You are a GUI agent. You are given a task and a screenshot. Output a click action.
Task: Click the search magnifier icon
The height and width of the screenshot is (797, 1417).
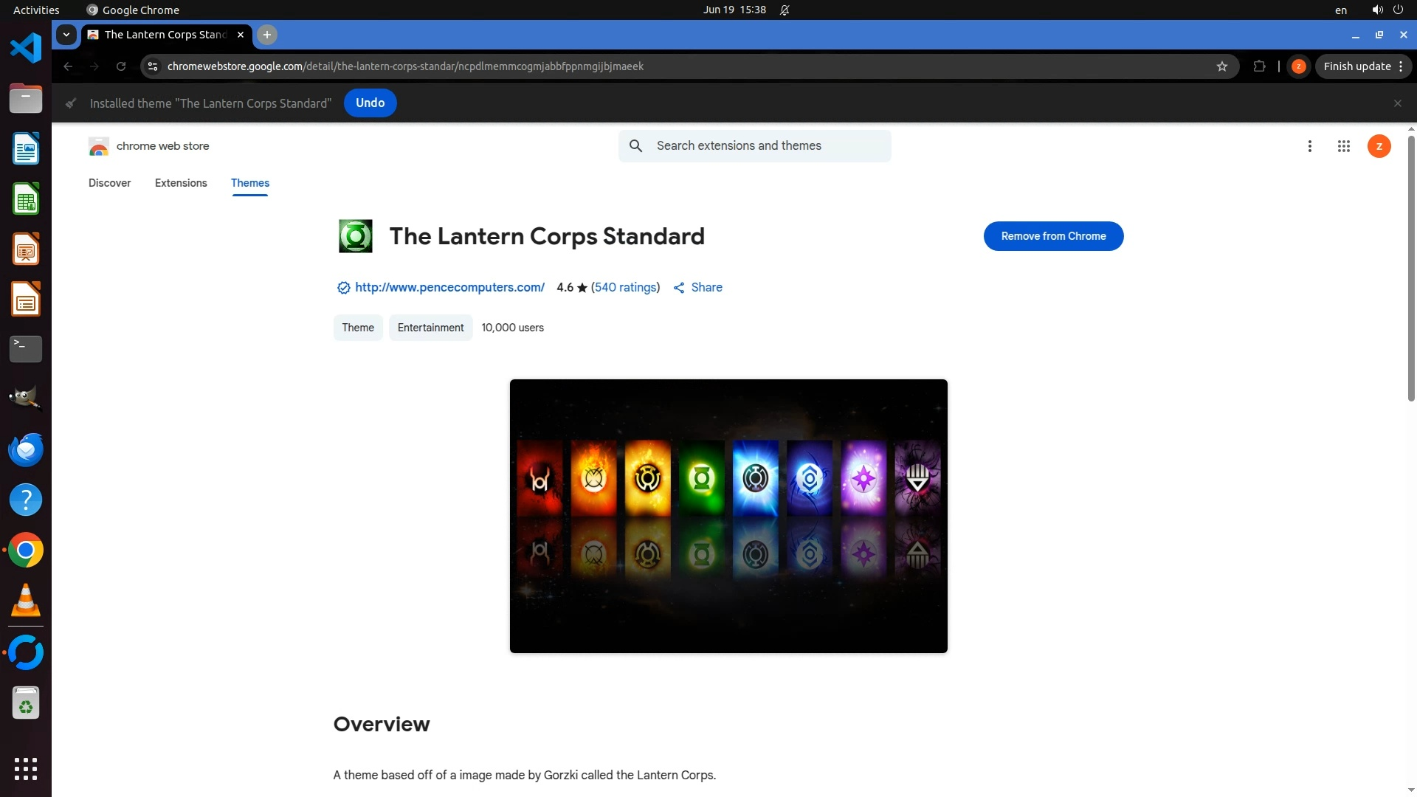[x=635, y=146]
